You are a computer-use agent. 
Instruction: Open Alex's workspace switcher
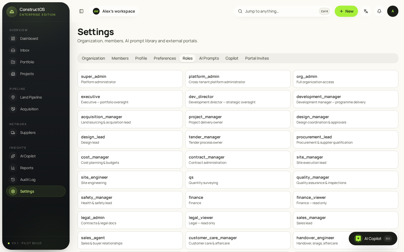114,11
